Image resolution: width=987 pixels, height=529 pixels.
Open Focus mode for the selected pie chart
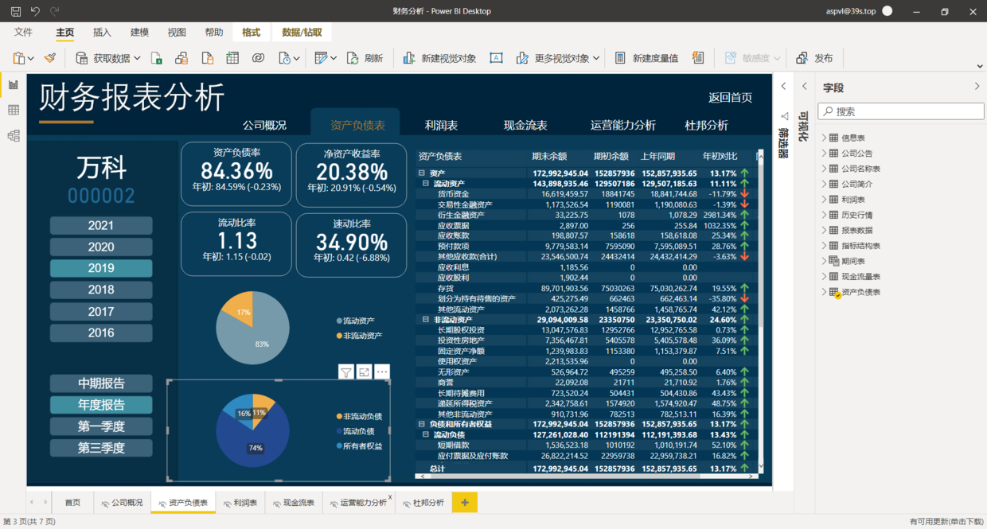(364, 371)
